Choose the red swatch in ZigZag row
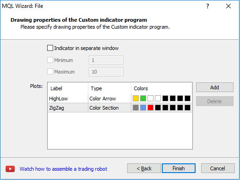Image resolution: width=240 pixels, height=180 pixels. click(x=150, y=108)
